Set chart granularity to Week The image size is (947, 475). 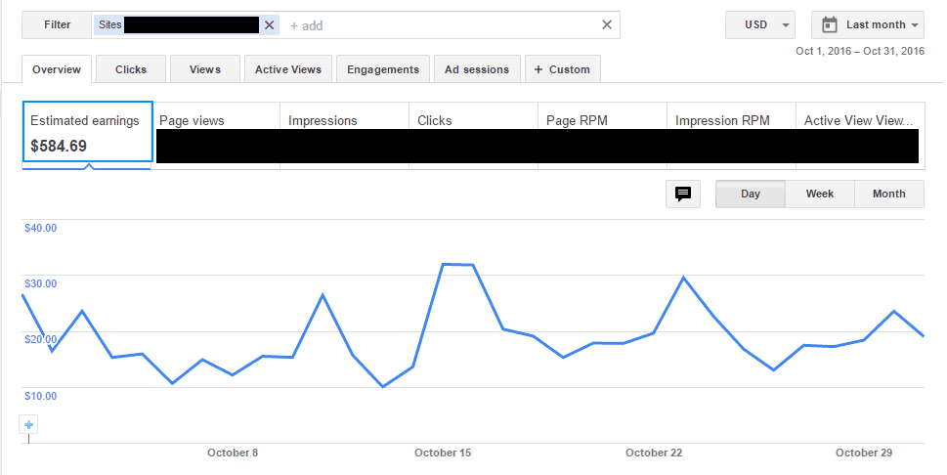pyautogui.click(x=820, y=194)
